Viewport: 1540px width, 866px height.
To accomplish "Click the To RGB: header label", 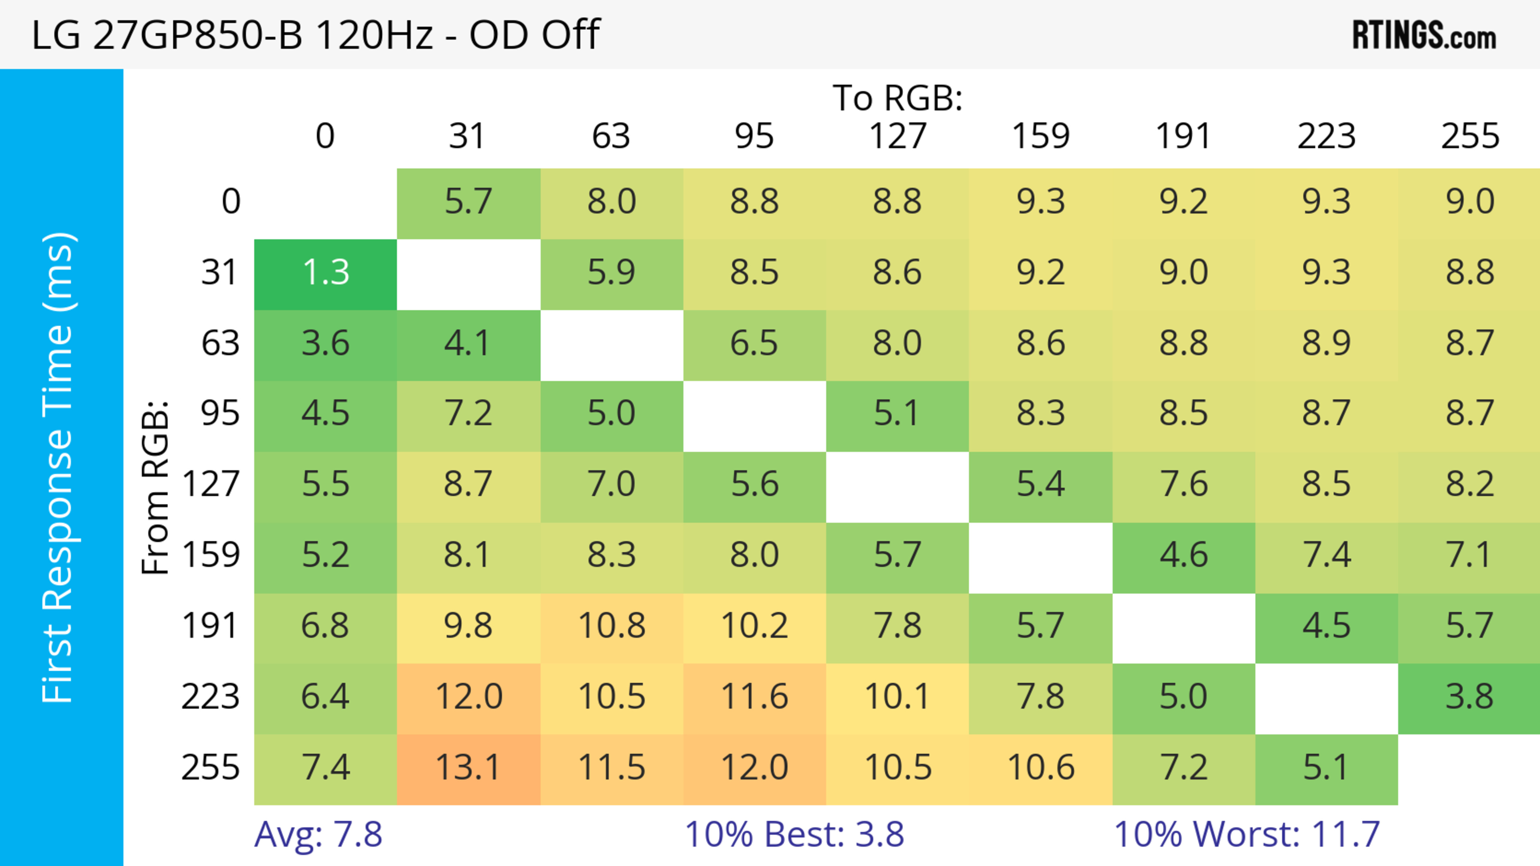I will (898, 98).
